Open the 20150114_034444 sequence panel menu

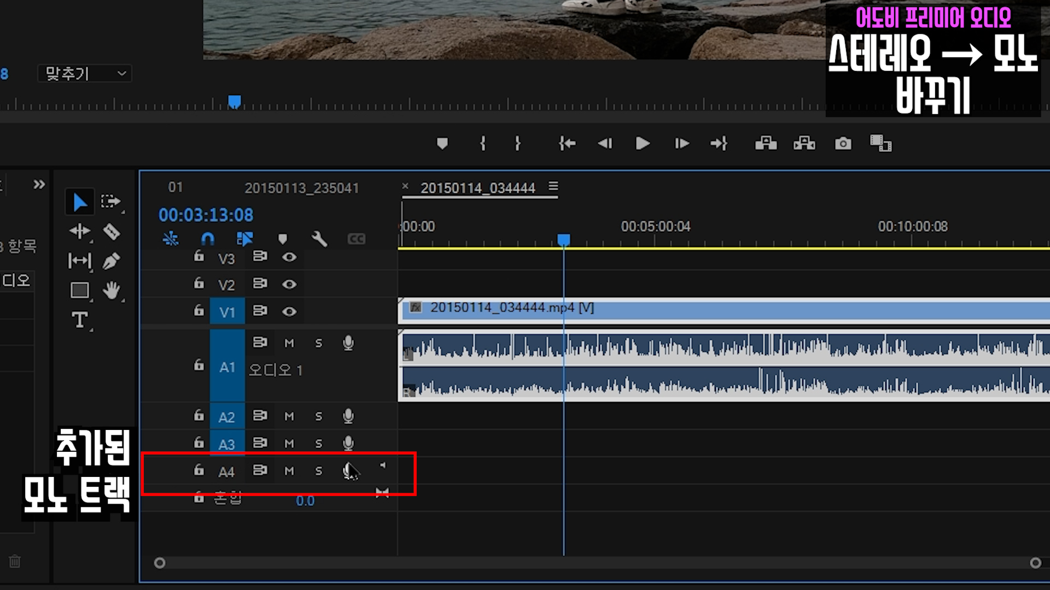(553, 187)
